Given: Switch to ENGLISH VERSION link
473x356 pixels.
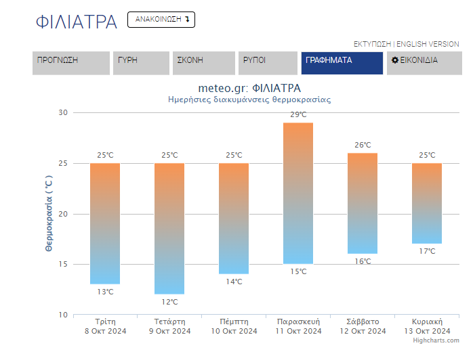Looking at the screenshot, I should point(428,44).
